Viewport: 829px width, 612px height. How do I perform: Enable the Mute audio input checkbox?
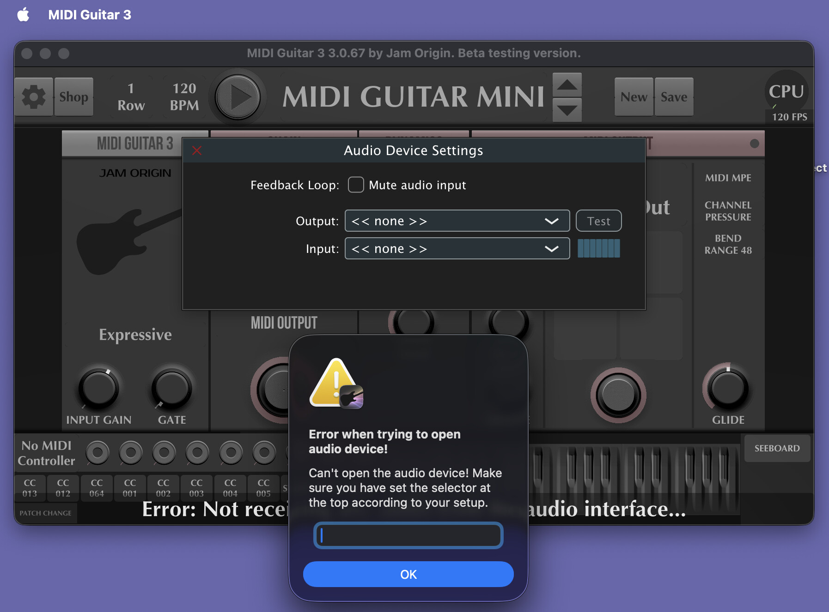(x=356, y=185)
